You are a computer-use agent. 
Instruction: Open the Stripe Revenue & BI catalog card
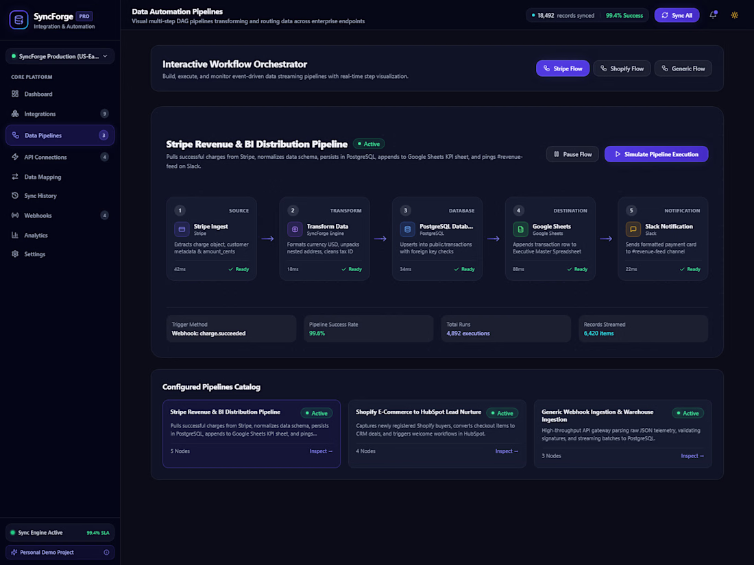[x=252, y=434]
